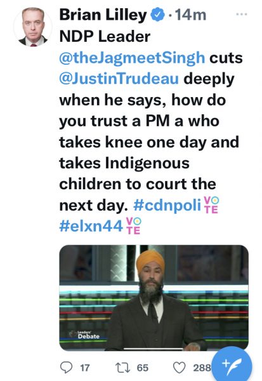Tap the video progress bar
262x381 pixels.
pos(154,349)
